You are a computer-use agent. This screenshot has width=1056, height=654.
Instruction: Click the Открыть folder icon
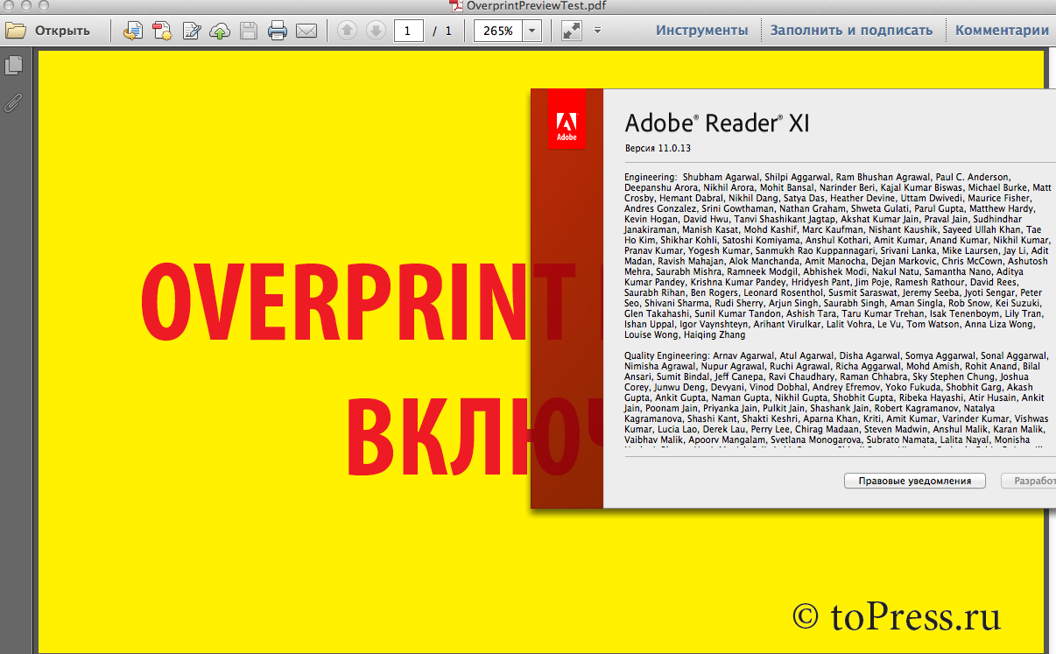click(x=16, y=31)
